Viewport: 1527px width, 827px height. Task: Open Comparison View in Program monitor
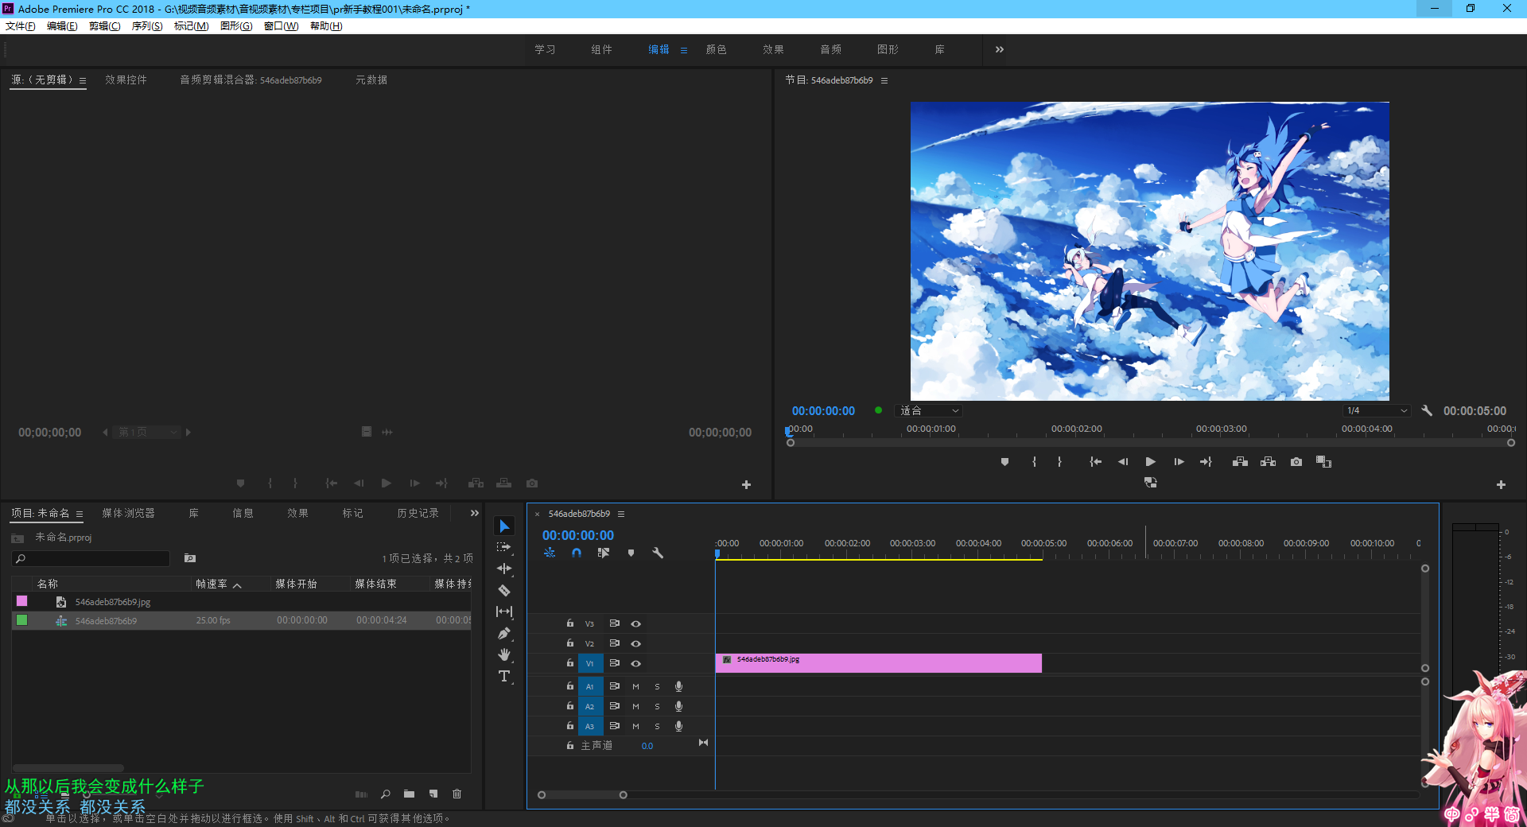pos(1323,462)
